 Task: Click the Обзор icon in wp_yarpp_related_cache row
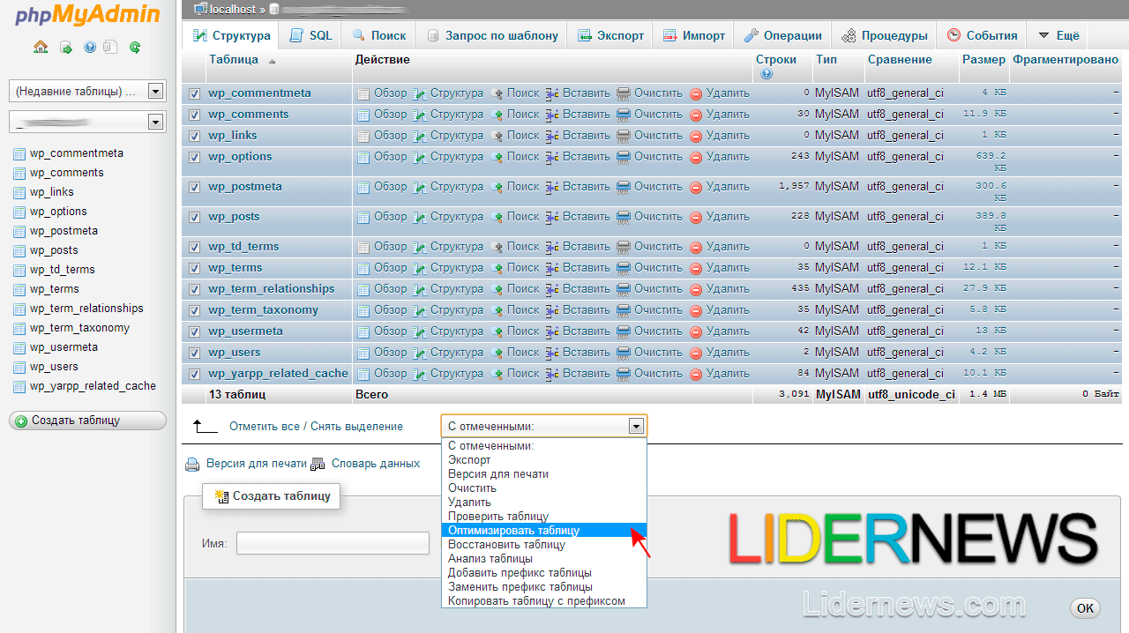pyautogui.click(x=363, y=374)
